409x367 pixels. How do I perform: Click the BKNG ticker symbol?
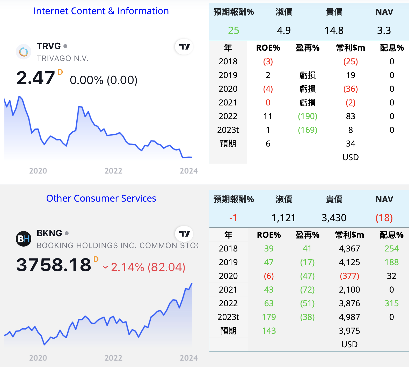(49, 233)
